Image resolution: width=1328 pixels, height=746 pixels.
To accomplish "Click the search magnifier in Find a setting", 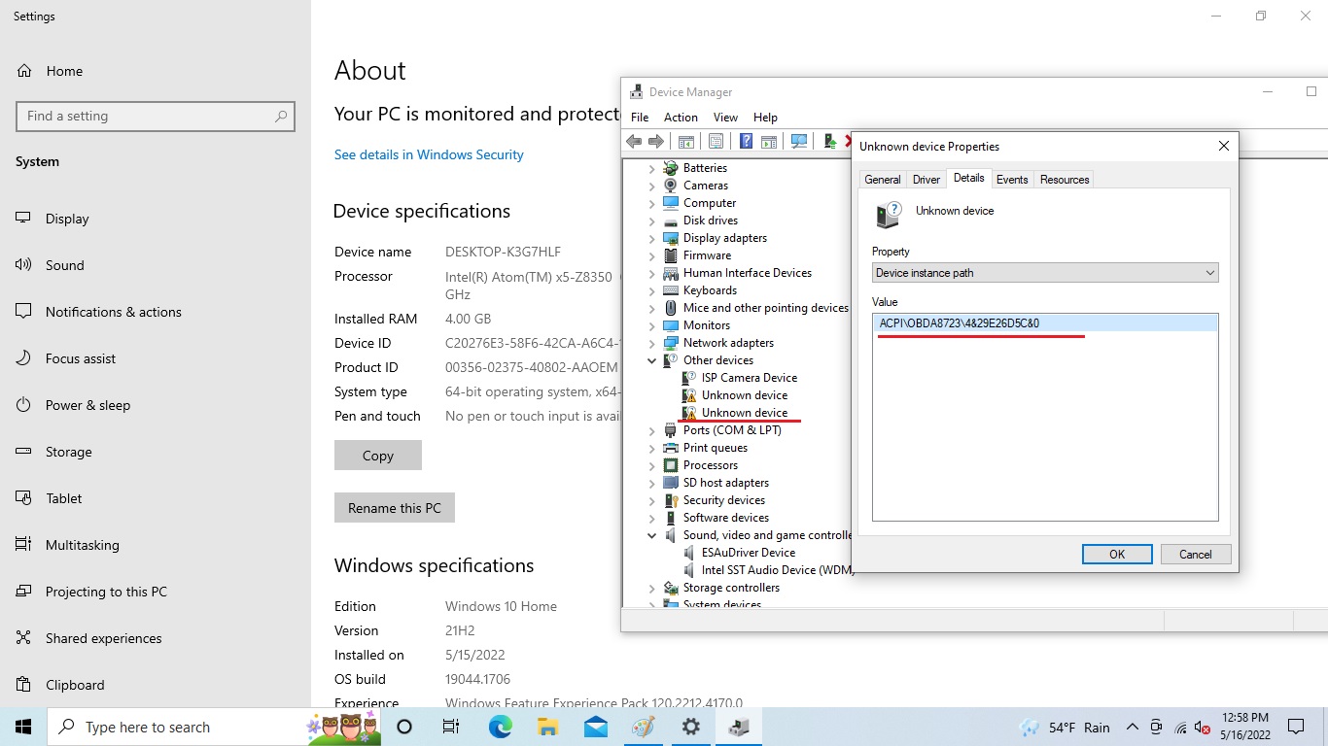I will (281, 117).
